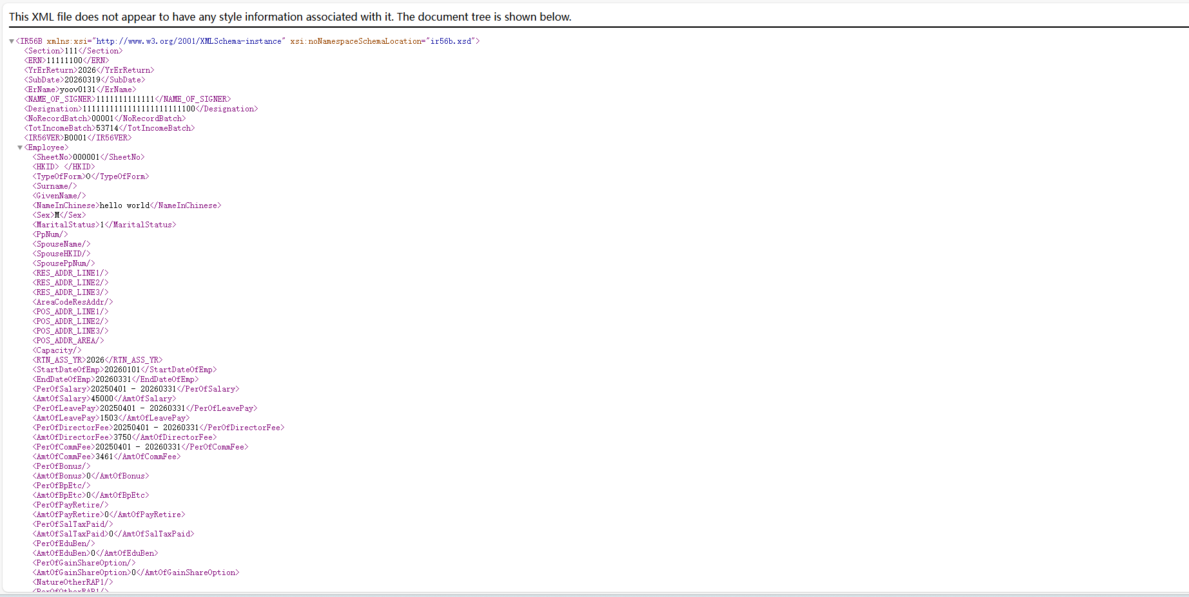Image resolution: width=1189 pixels, height=597 pixels.
Task: Click the Designation element line
Action: coord(140,109)
